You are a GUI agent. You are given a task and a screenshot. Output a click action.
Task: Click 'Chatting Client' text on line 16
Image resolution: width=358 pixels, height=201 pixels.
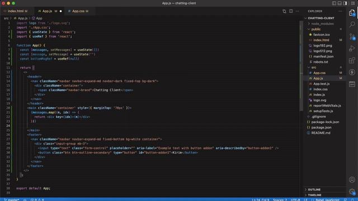coord(107,90)
